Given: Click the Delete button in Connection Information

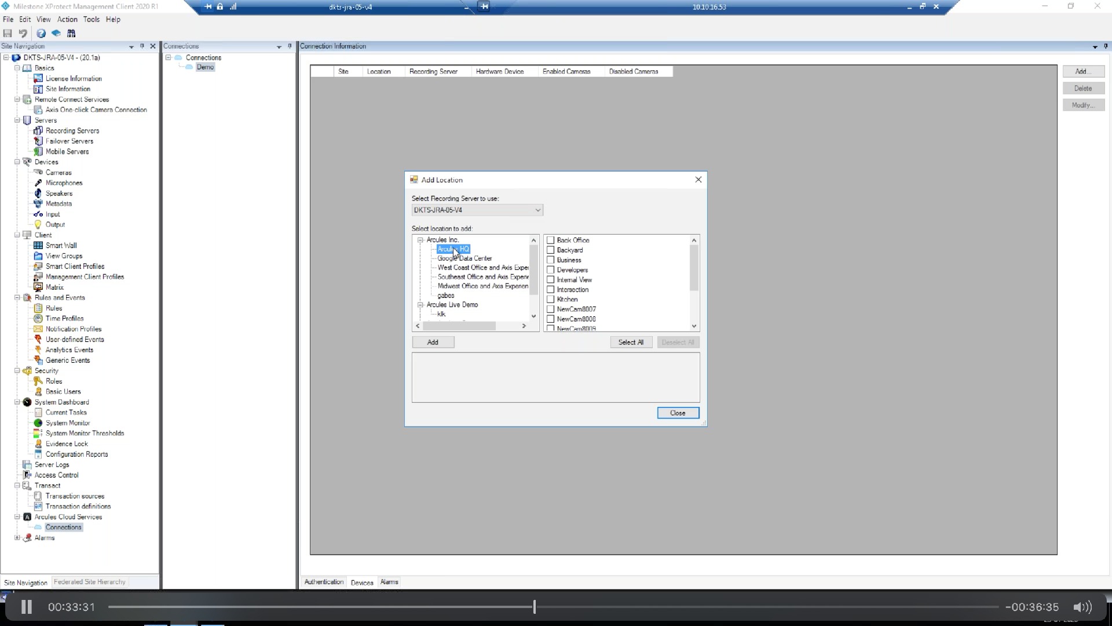Looking at the screenshot, I should (x=1083, y=88).
